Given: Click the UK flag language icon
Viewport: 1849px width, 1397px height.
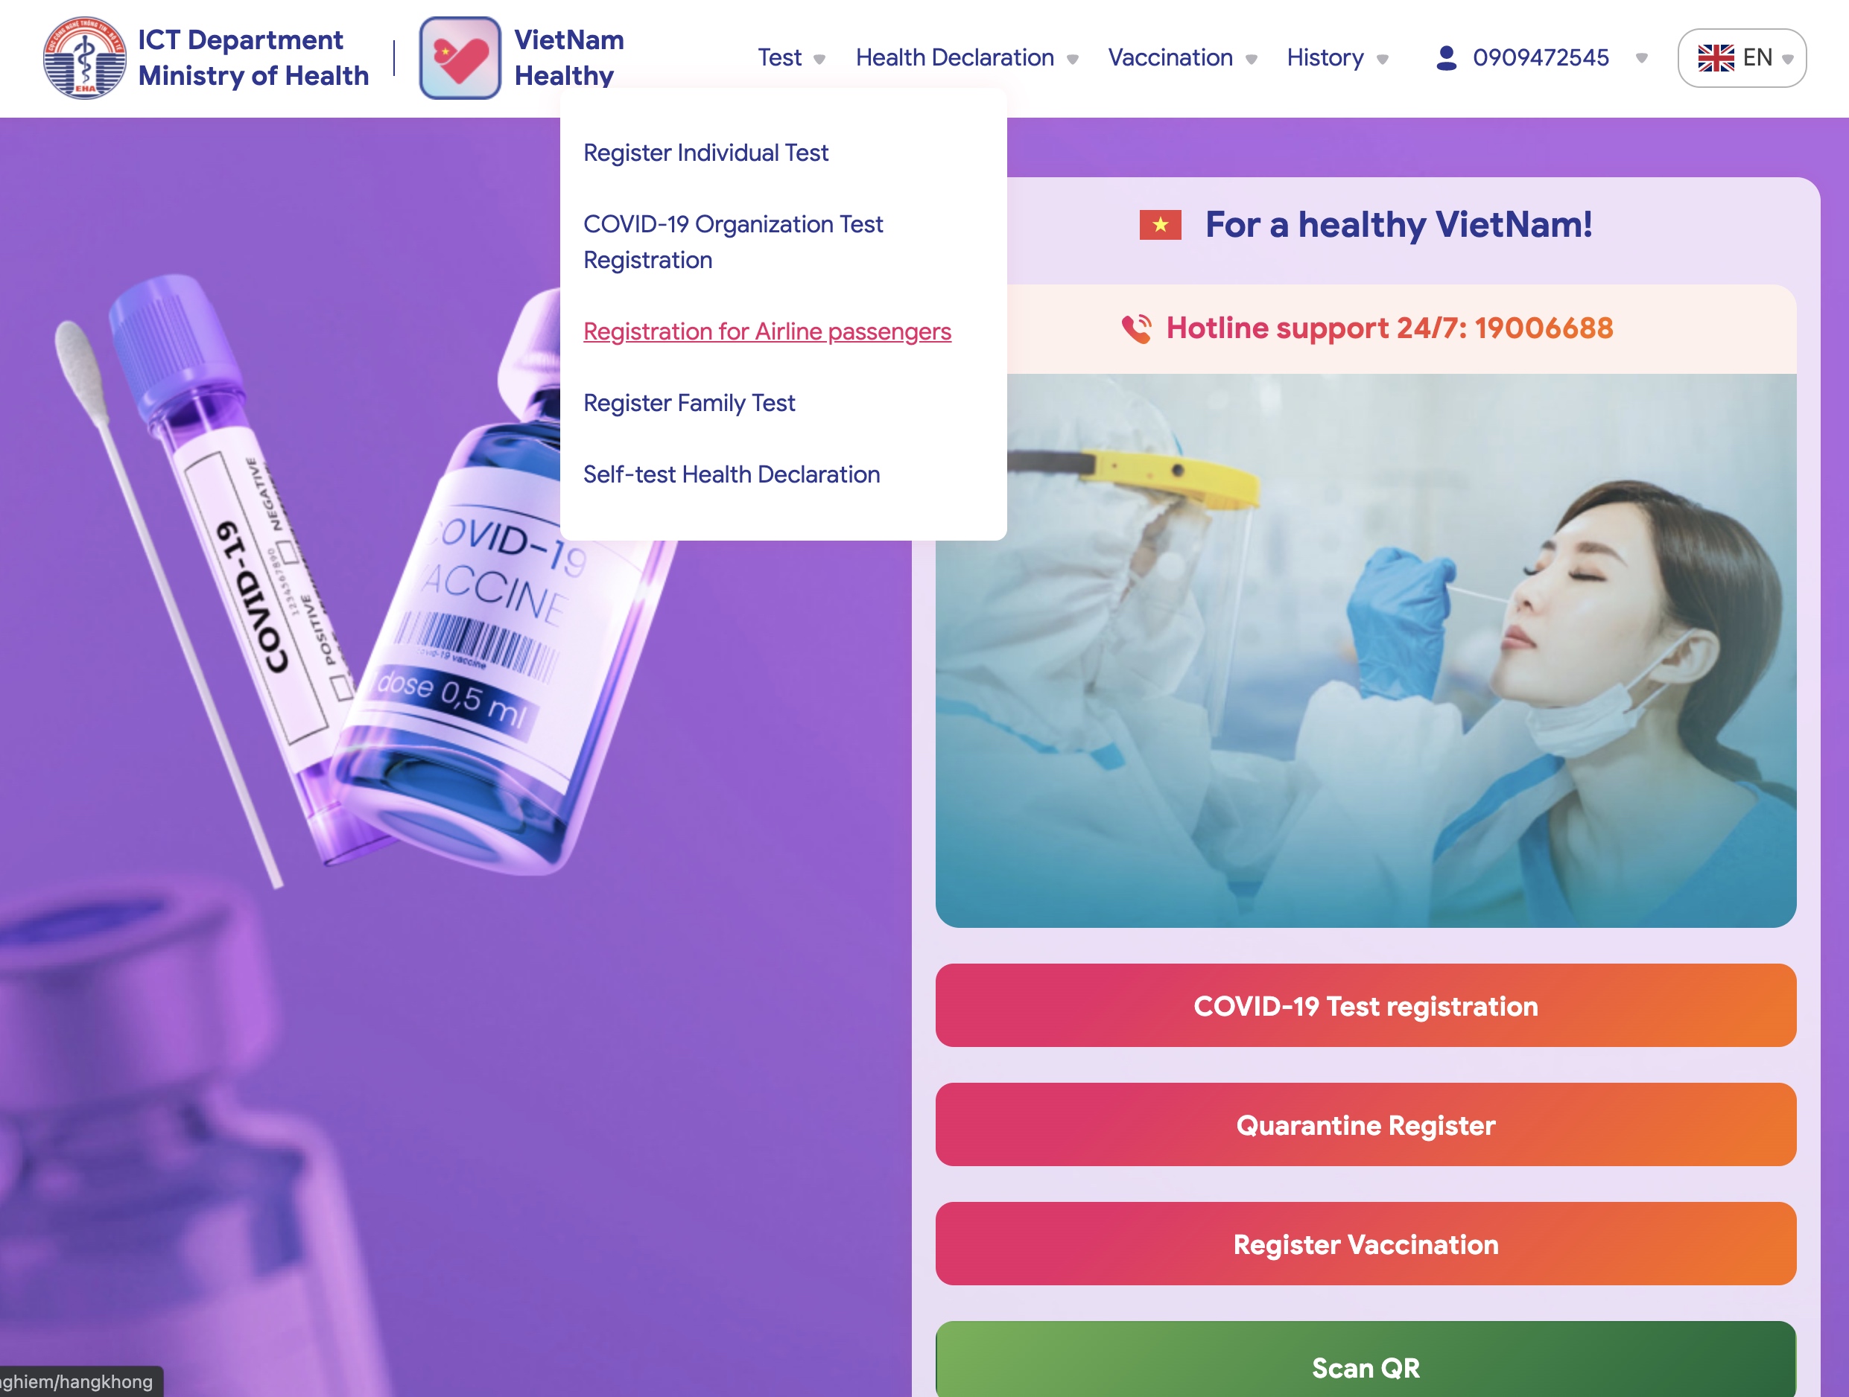Looking at the screenshot, I should 1715,57.
